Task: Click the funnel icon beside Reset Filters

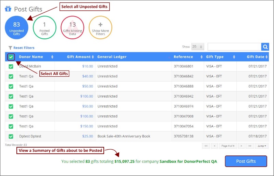Action: [x=10, y=48]
